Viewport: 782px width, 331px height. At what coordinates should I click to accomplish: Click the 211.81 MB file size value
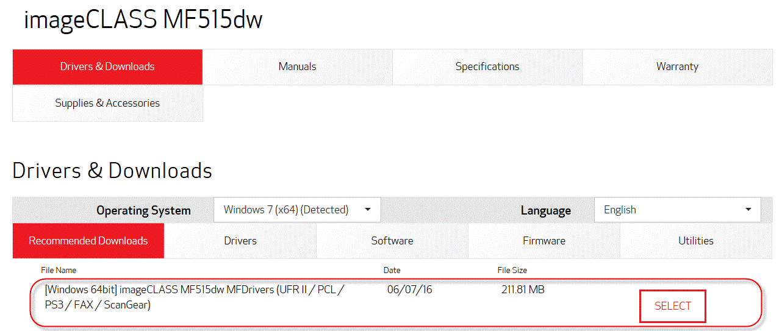coord(523,290)
